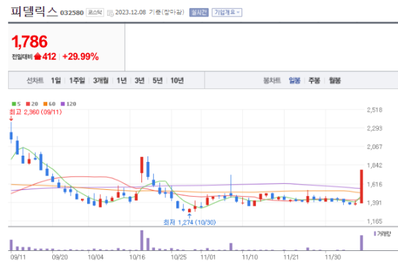Click the tallest volume bar near 10/16
398x264 pixels.
[141, 241]
